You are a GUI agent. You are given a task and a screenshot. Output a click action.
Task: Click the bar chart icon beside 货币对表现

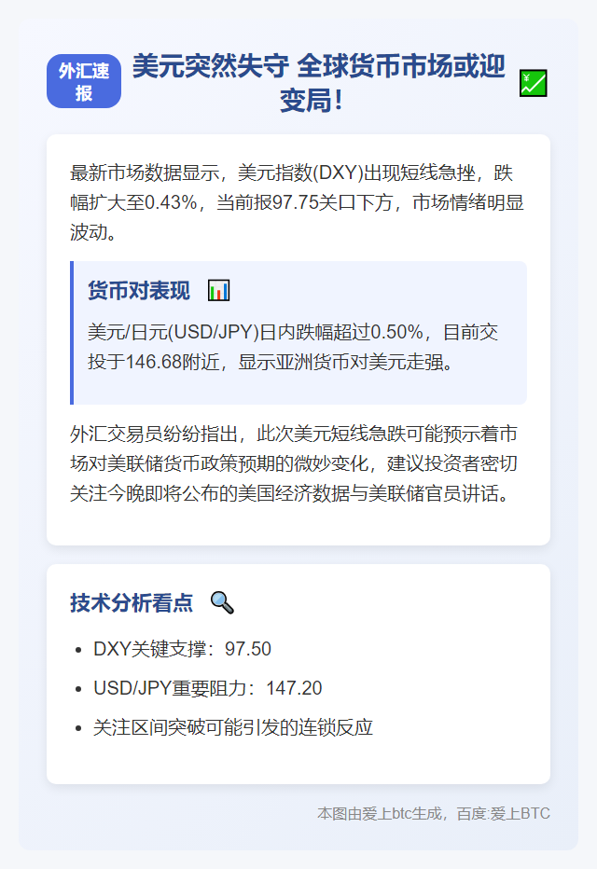[218, 290]
